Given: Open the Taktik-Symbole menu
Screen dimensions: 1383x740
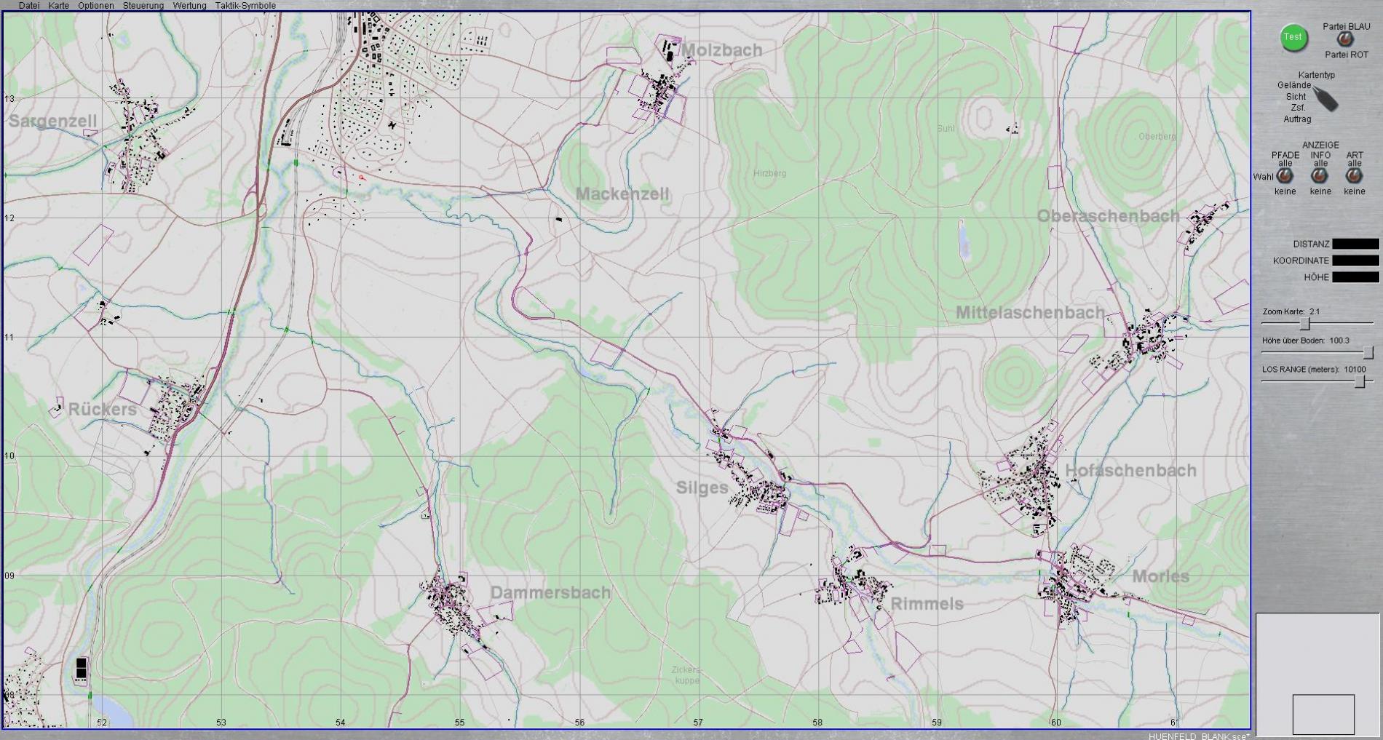Looking at the screenshot, I should pyautogui.click(x=245, y=6).
